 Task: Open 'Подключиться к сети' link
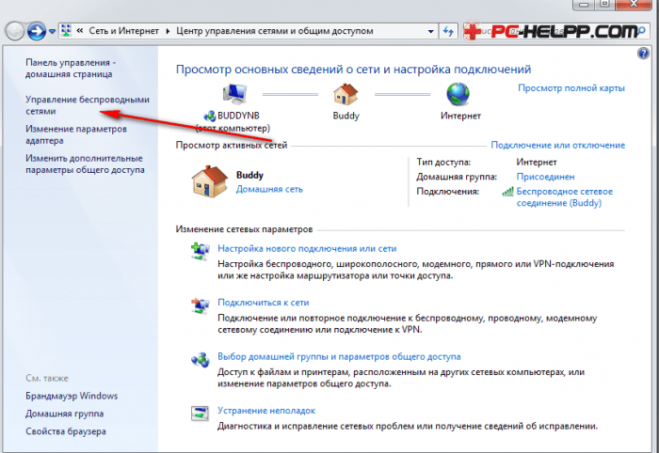point(263,303)
